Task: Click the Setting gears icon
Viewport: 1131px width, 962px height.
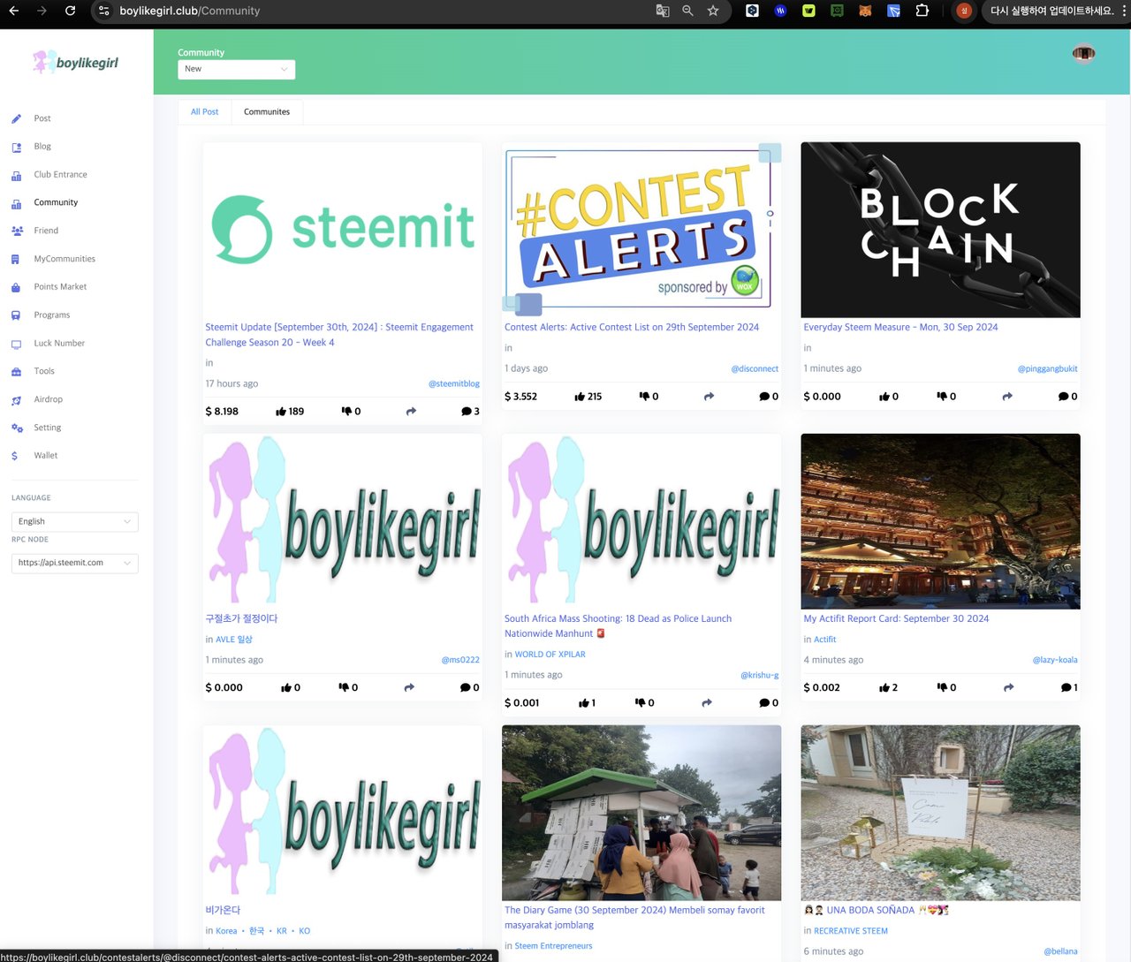Action: 16,428
